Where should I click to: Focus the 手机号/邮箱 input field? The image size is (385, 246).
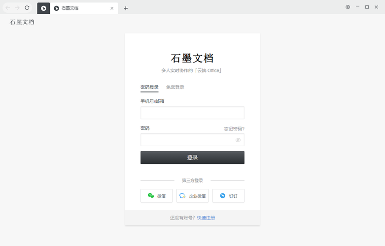(x=192, y=113)
